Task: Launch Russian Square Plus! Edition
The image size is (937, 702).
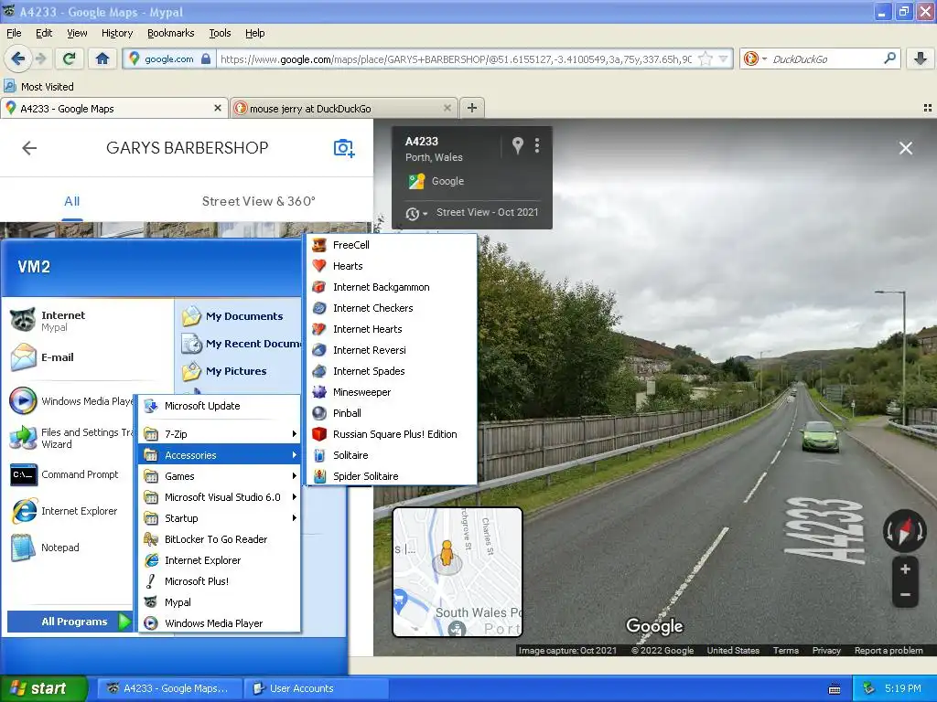Action: coord(392,434)
